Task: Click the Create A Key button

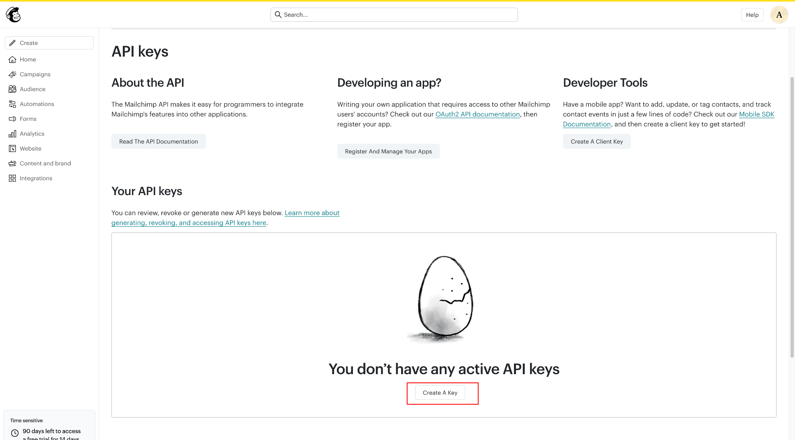Action: 440,393
